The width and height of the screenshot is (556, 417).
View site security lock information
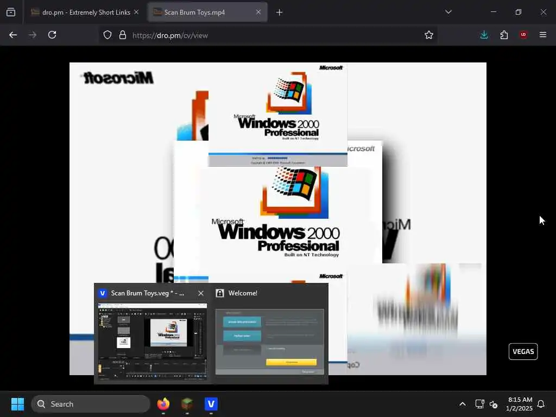[123, 35]
